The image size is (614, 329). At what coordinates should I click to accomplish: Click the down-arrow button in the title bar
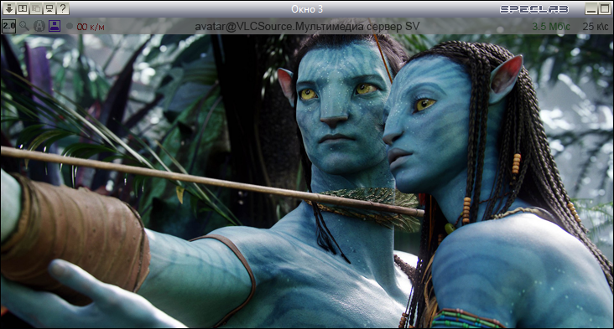pyautogui.click(x=8, y=8)
